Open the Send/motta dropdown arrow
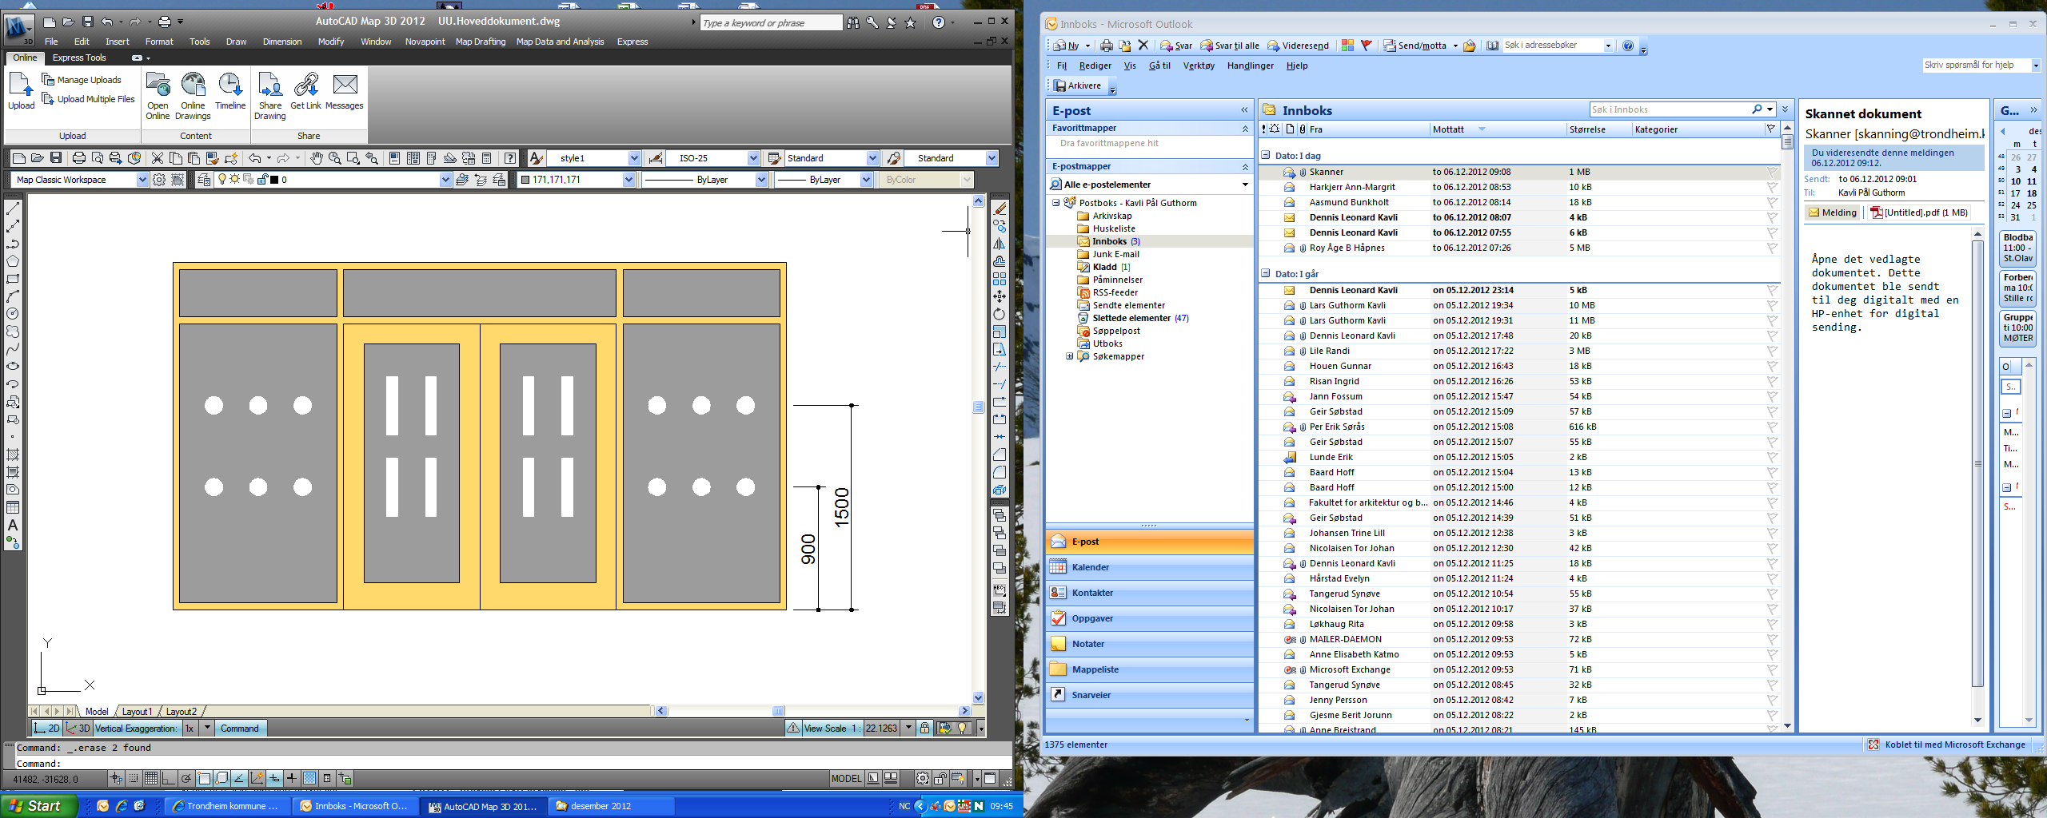Image resolution: width=2047 pixels, height=818 pixels. click(x=1455, y=46)
